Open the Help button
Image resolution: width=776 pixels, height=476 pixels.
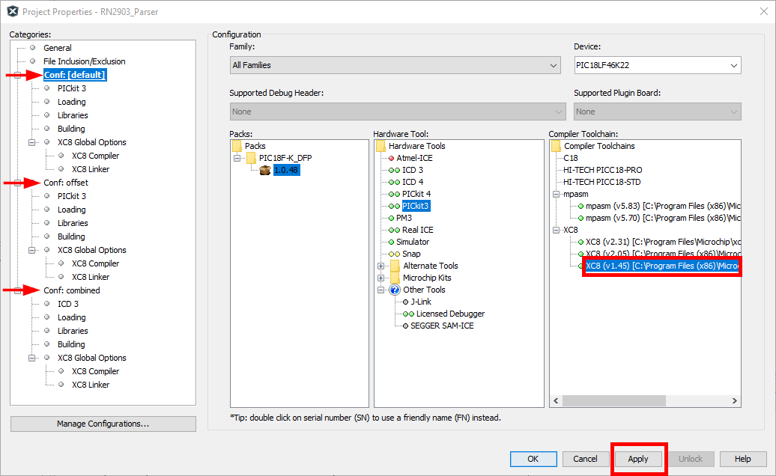click(x=743, y=459)
